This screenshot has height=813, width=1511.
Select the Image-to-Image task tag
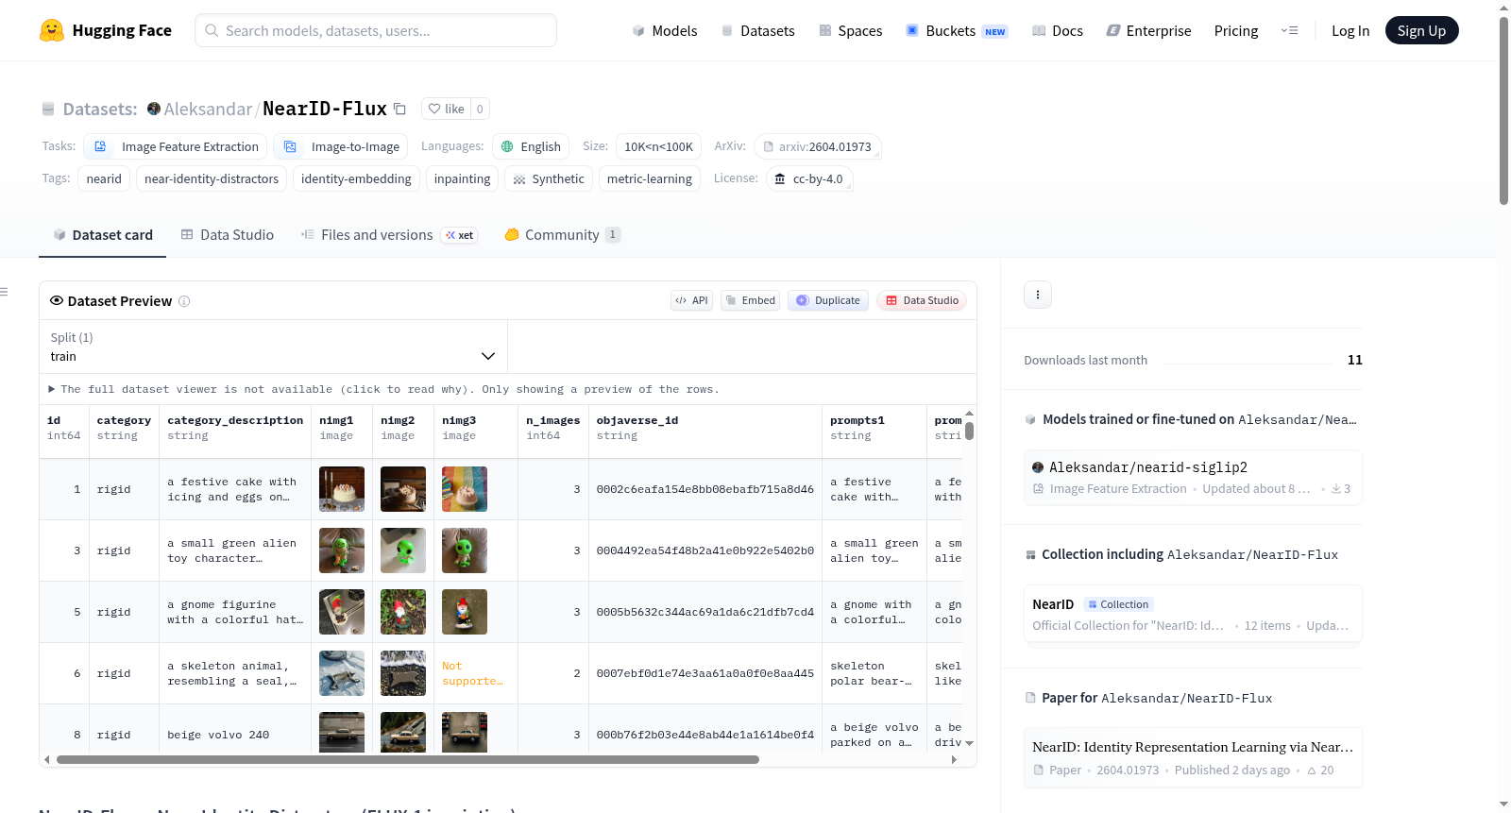click(x=341, y=146)
